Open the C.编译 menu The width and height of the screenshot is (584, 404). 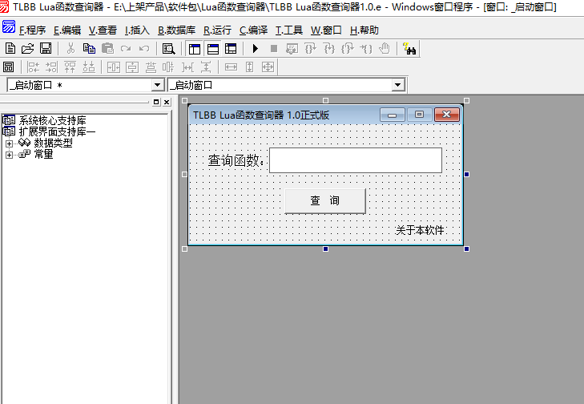[x=253, y=30]
